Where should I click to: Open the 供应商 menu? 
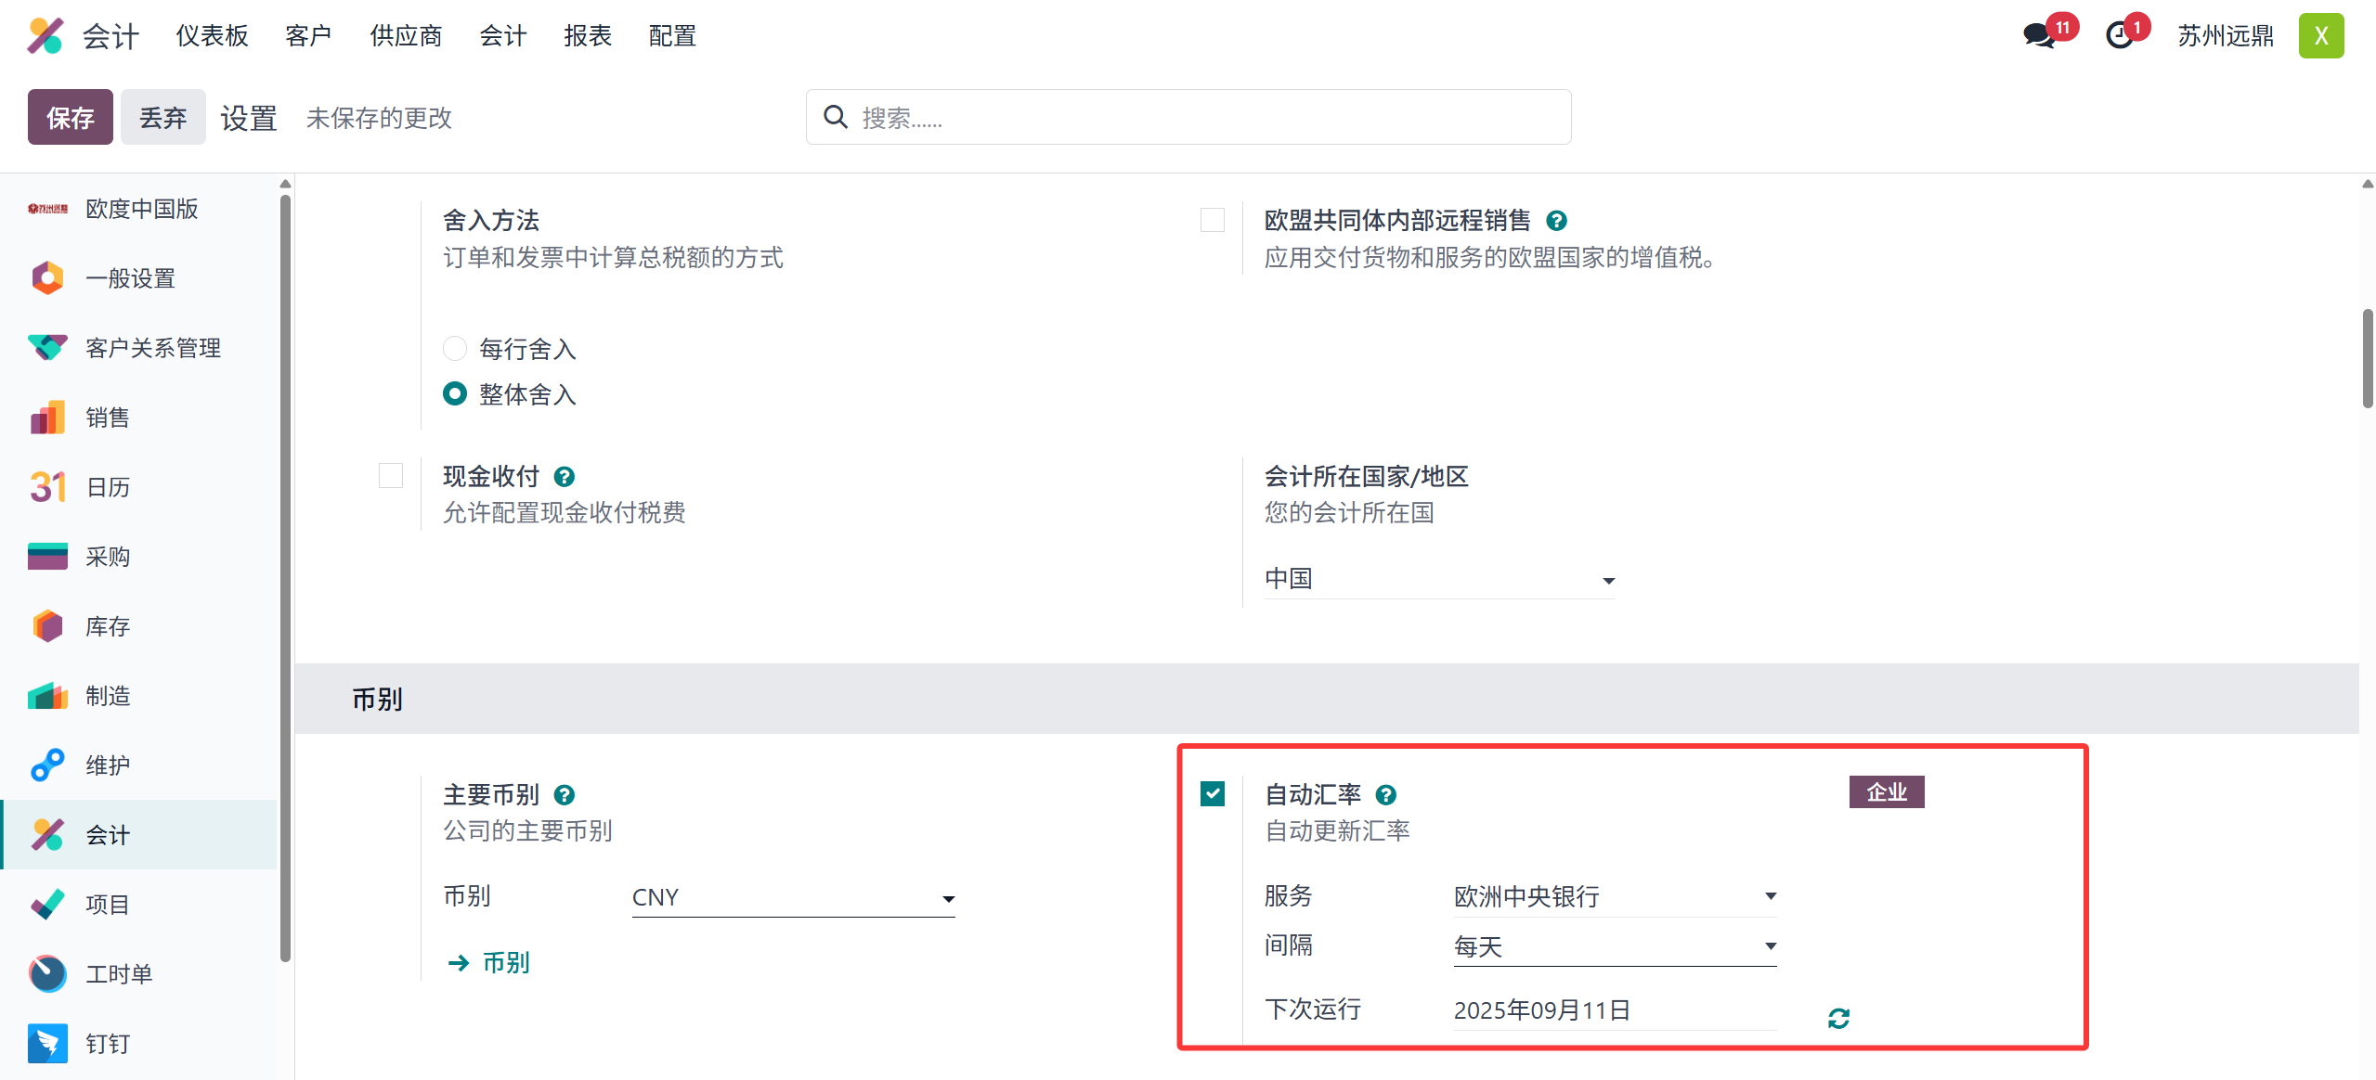pos(405,35)
